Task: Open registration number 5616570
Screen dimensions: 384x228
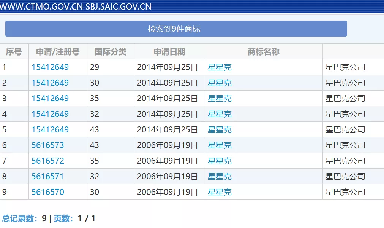Action: (x=48, y=192)
